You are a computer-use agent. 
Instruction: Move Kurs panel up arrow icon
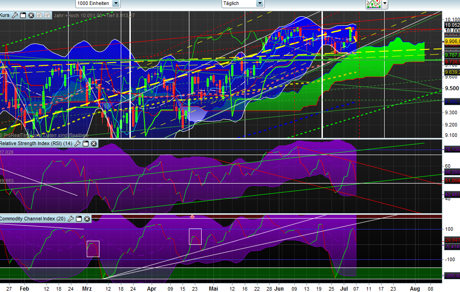pos(47,15)
